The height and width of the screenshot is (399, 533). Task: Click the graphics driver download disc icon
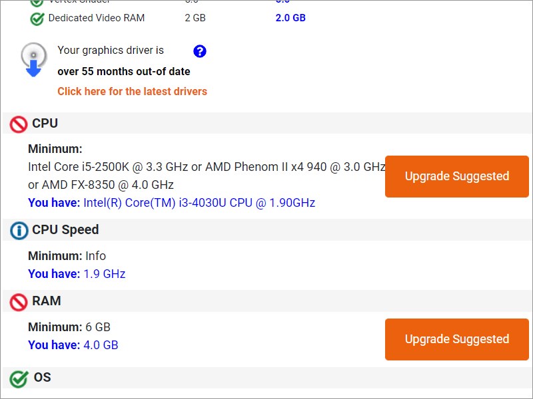(x=33, y=60)
